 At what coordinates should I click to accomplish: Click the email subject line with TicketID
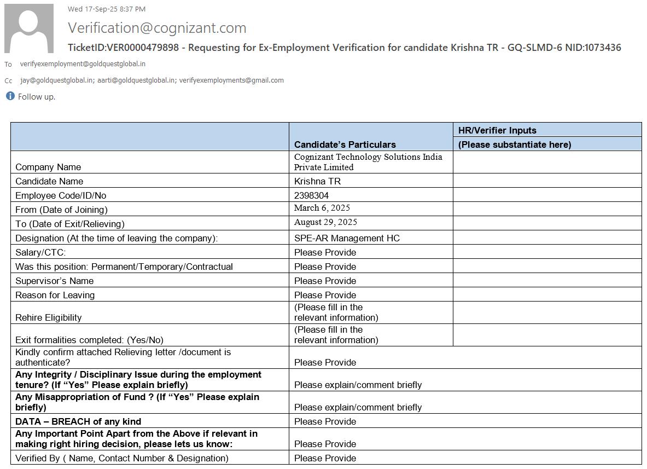coord(344,48)
